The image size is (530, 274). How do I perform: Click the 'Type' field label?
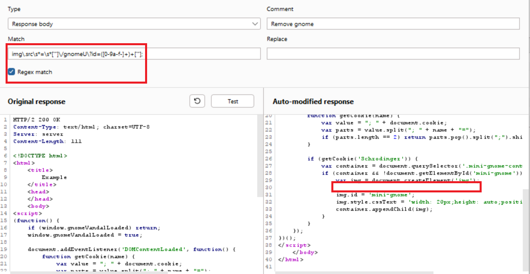(14, 9)
